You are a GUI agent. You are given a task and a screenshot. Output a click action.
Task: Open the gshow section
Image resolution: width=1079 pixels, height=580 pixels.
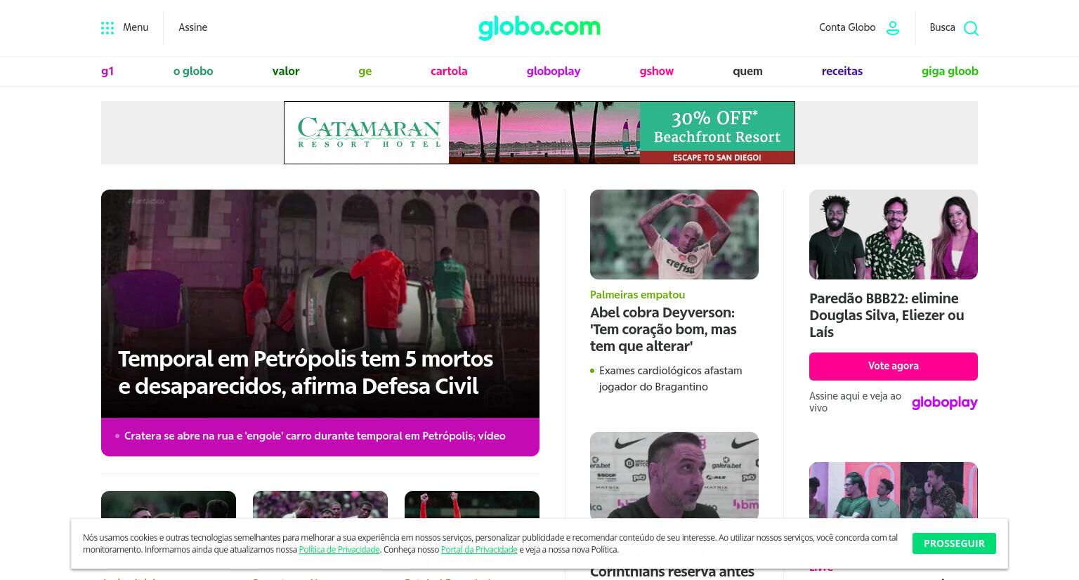657,71
